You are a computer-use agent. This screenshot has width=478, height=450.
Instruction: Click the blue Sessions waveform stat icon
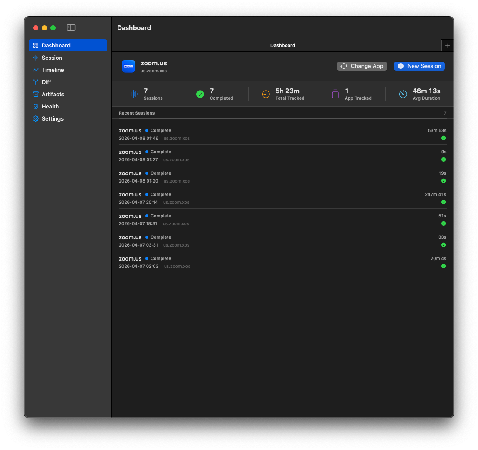tap(134, 94)
